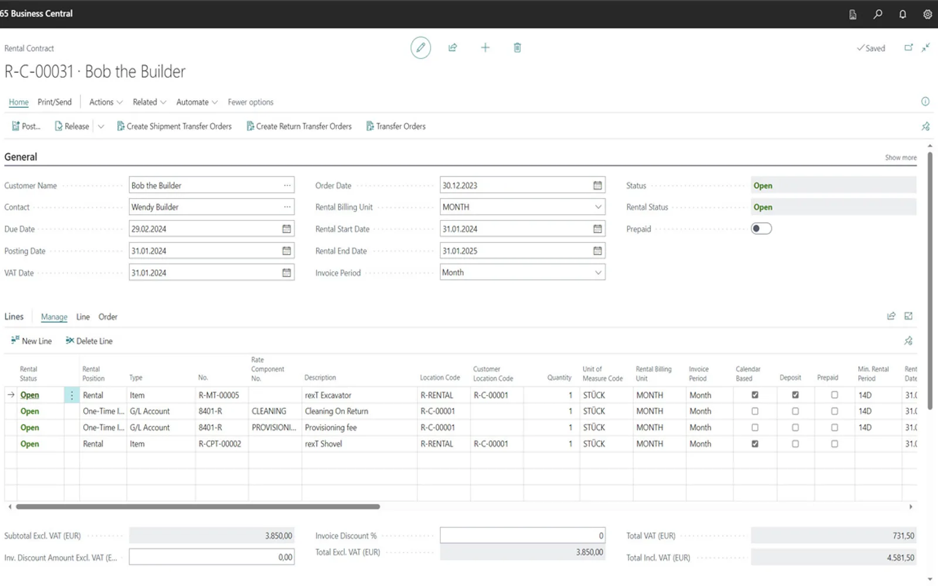Viewport: 938px width, 586px height.
Task: Open the Order tab in Lines
Action: 108,317
